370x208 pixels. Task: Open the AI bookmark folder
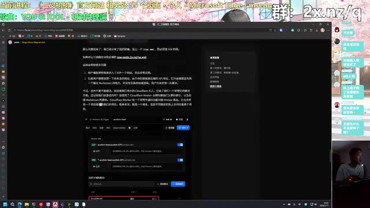[21, 36]
